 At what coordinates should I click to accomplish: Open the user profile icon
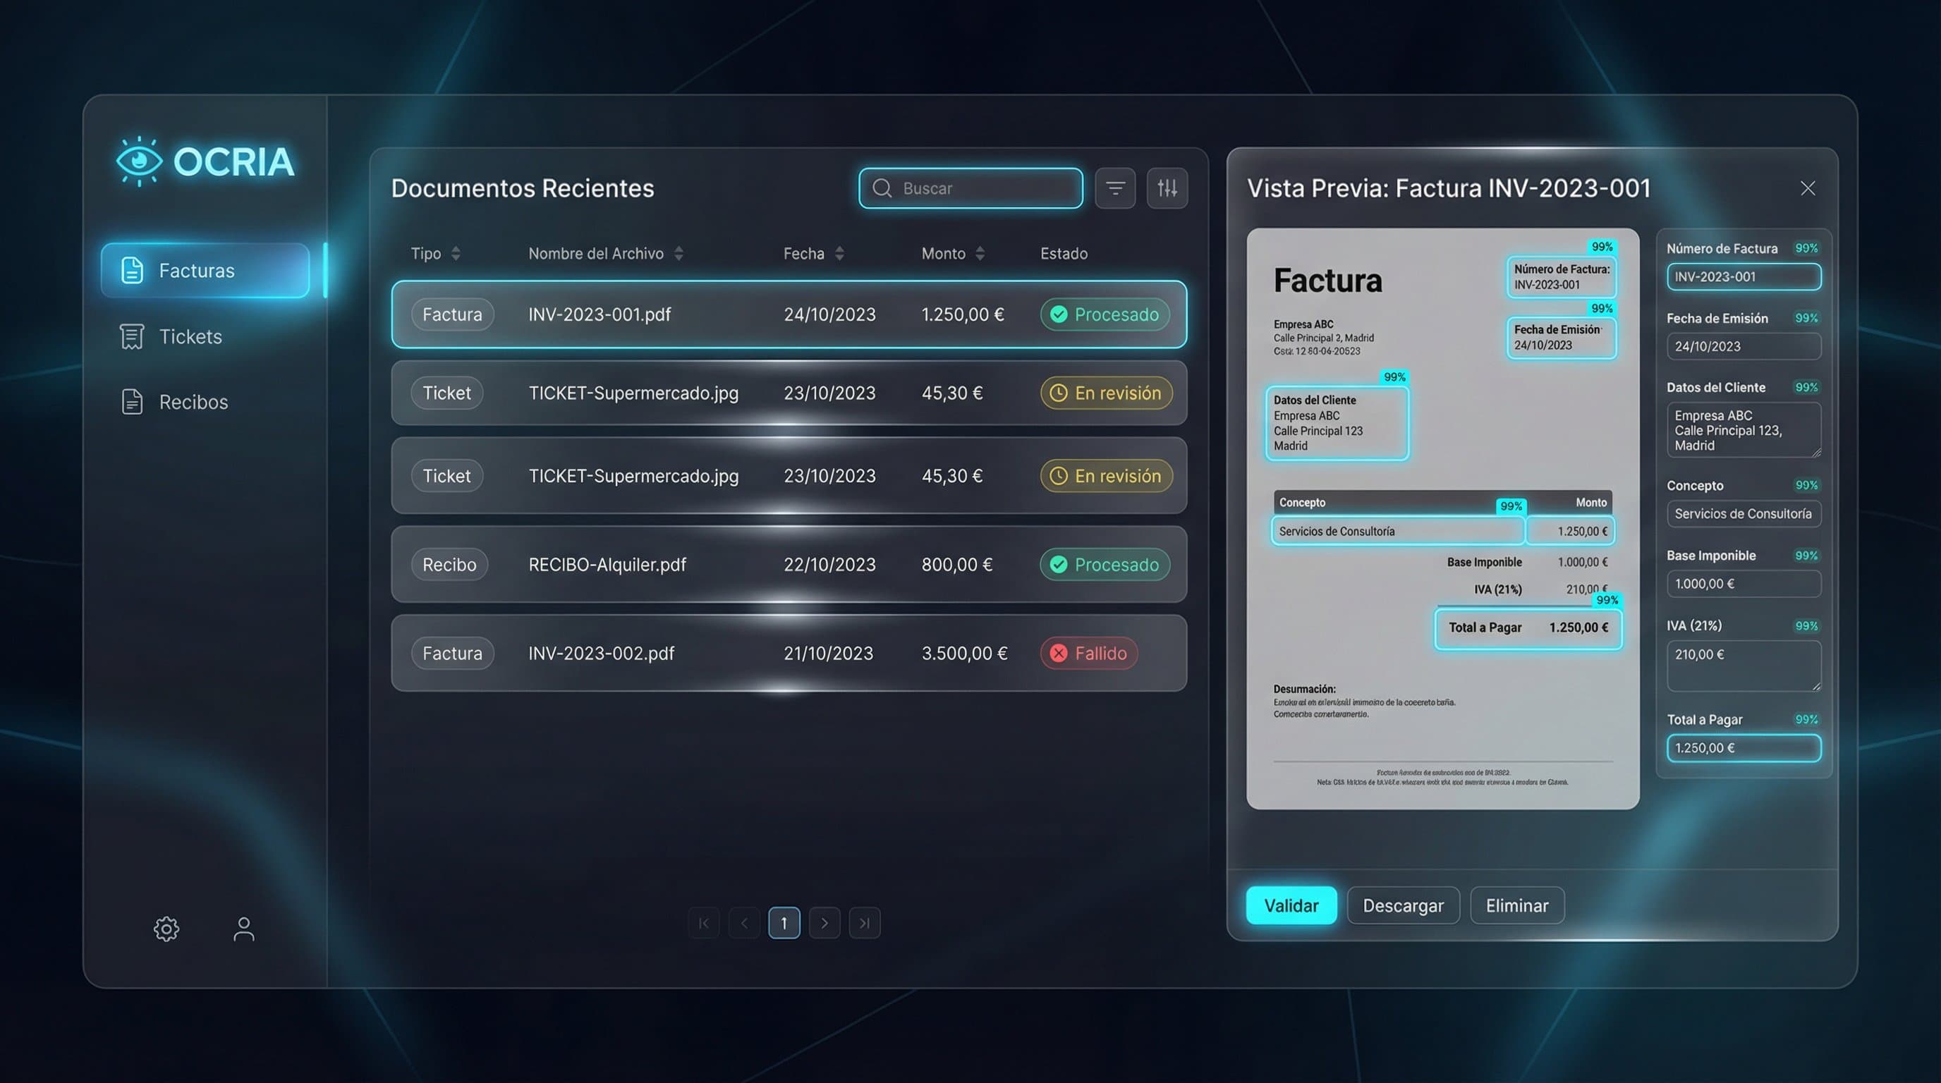243,929
